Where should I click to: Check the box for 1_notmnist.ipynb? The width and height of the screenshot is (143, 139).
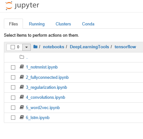(x=13, y=67)
